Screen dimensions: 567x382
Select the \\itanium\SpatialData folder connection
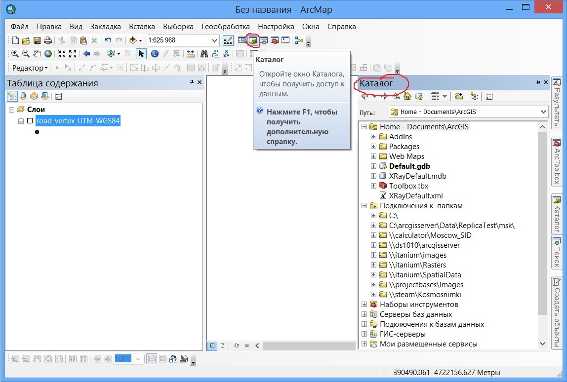coord(425,275)
